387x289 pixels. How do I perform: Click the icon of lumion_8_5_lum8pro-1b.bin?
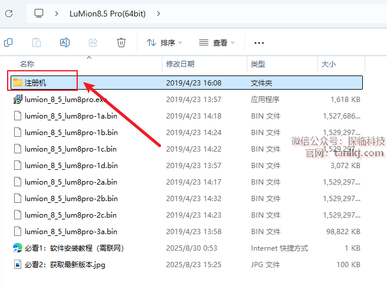pyautogui.click(x=18, y=132)
